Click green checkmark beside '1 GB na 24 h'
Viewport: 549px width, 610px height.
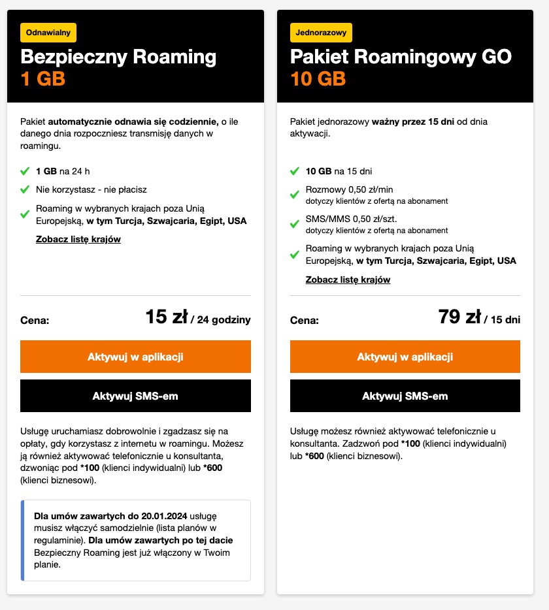point(25,171)
